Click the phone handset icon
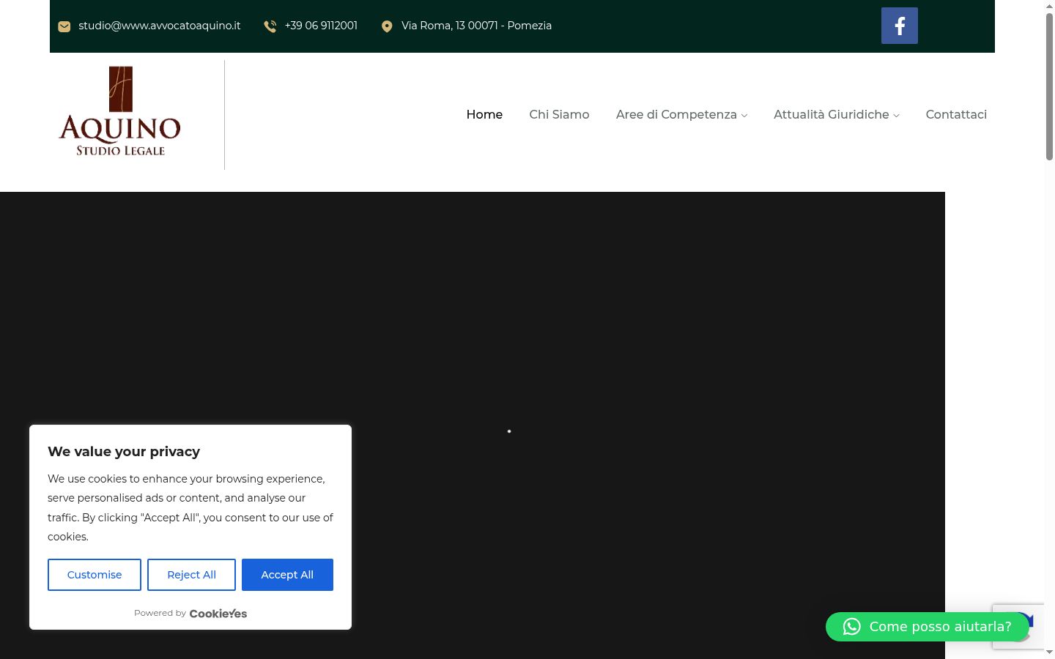The height and width of the screenshot is (659, 1055). [270, 26]
